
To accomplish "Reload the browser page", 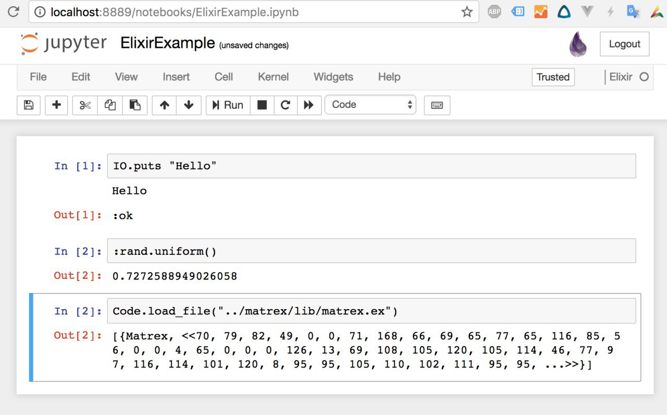I will tap(14, 11).
